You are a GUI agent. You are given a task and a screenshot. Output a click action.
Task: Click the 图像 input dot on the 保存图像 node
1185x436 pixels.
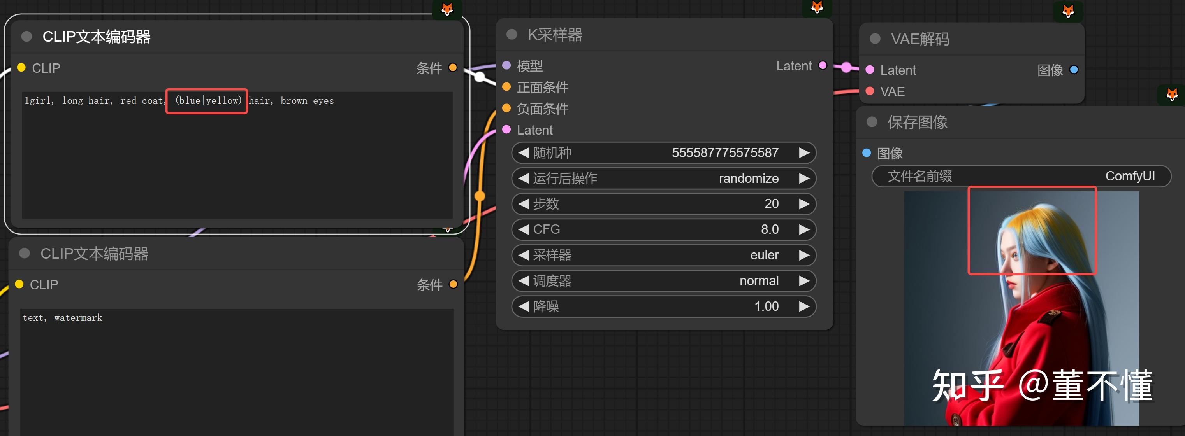coord(867,152)
